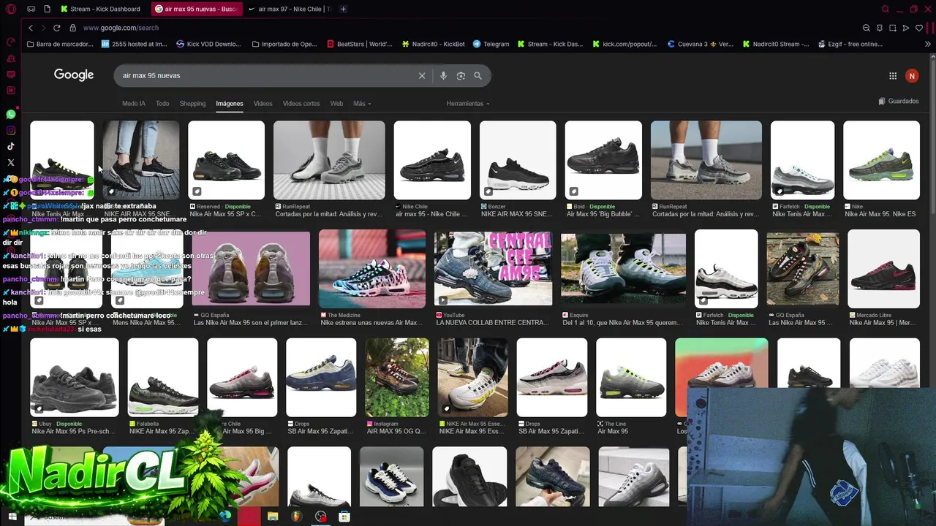
Task: Open Telegram bookmark
Action: coord(491,44)
